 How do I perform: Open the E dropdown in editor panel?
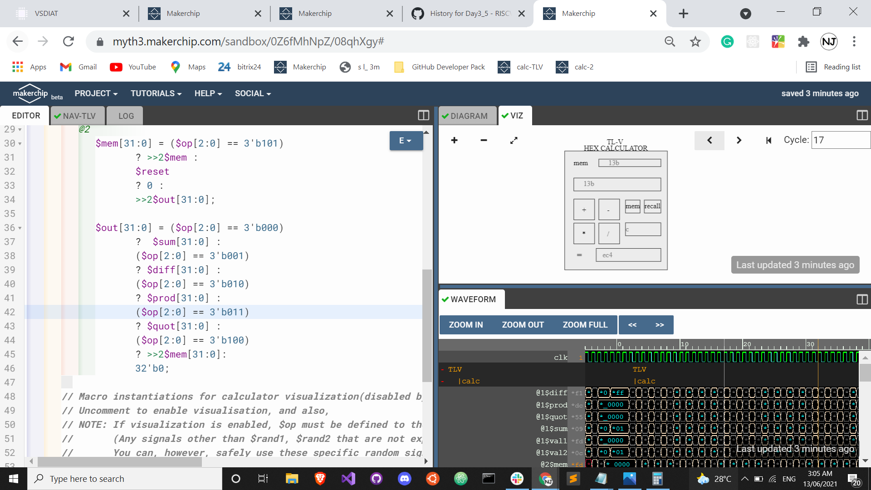(x=405, y=140)
